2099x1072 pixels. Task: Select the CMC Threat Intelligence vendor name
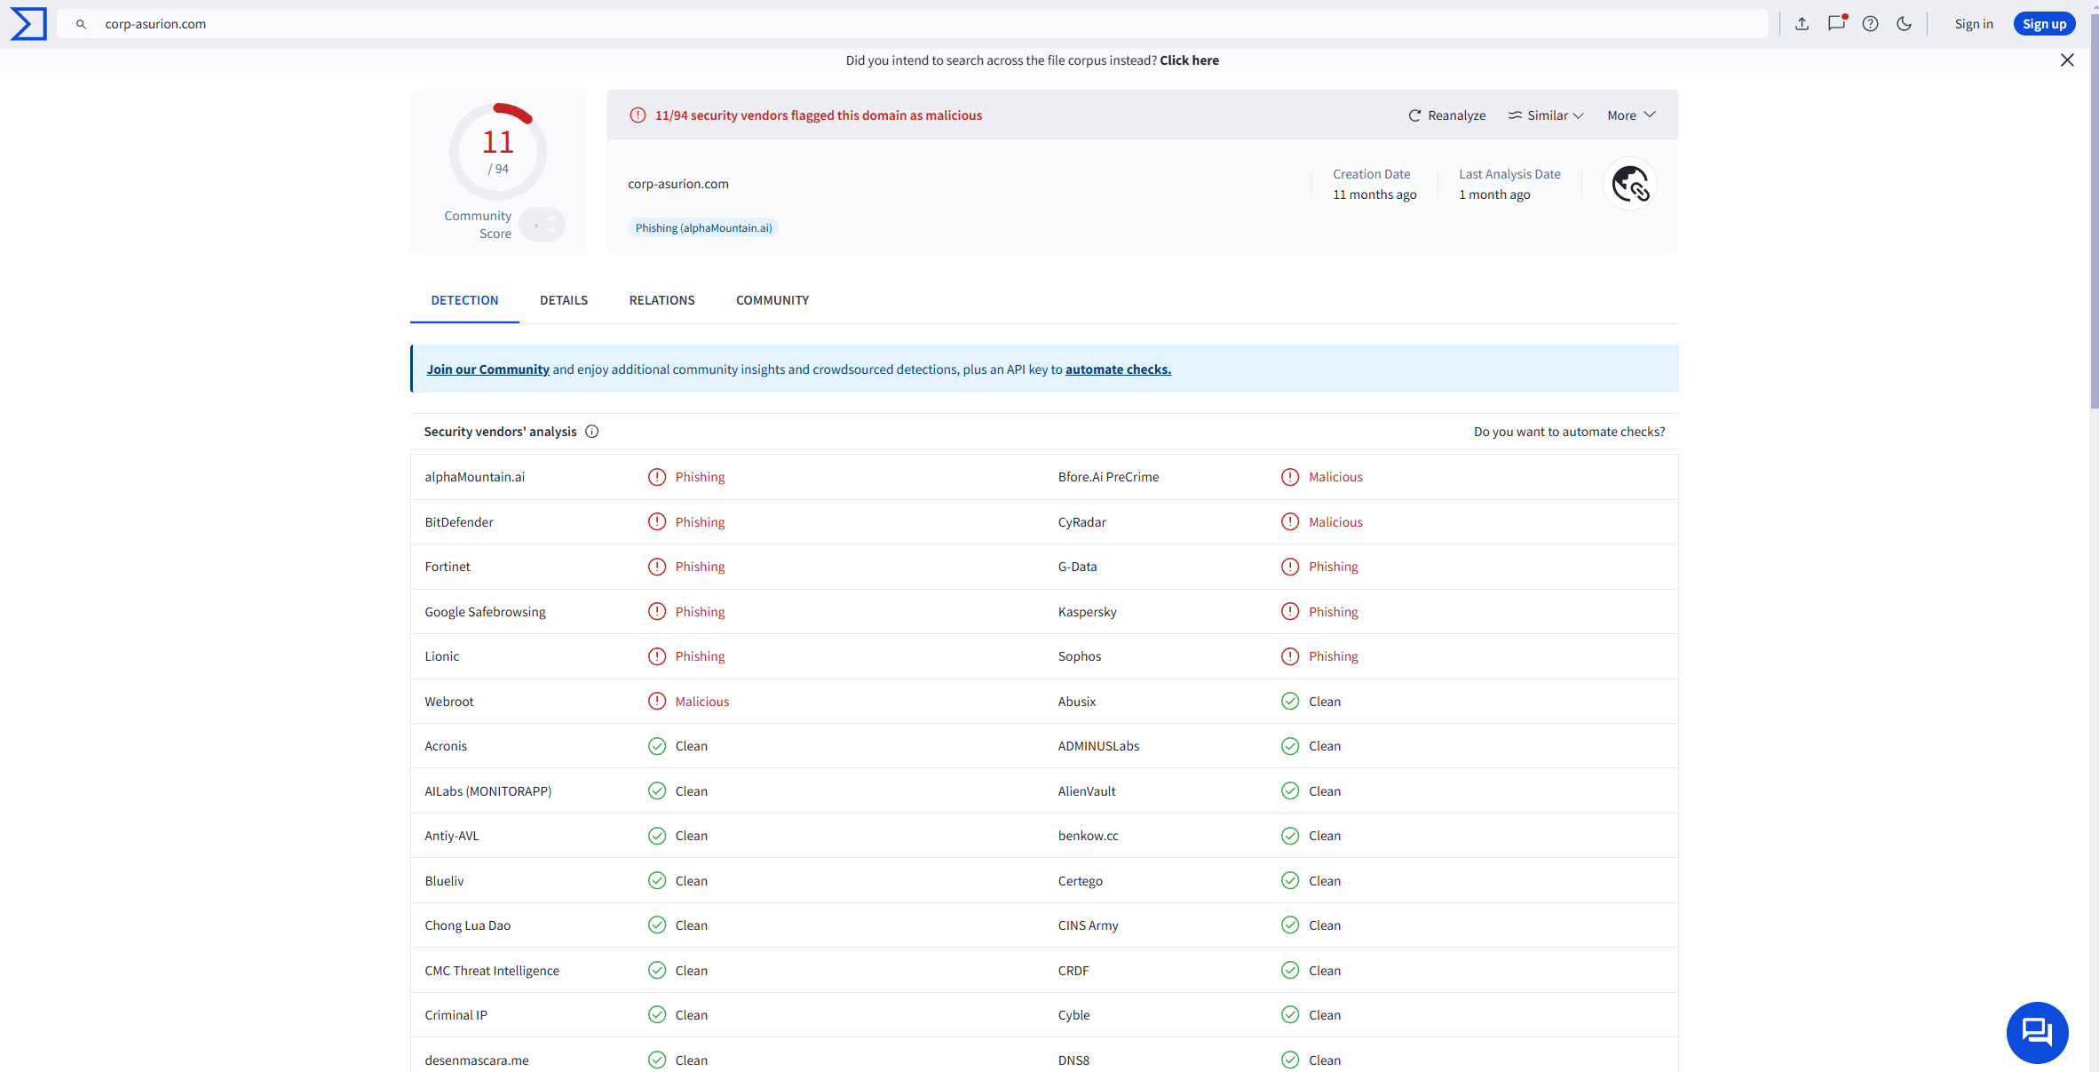pos(492,971)
